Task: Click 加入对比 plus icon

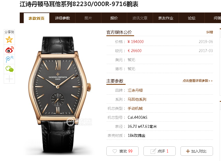Action: (x=188, y=151)
